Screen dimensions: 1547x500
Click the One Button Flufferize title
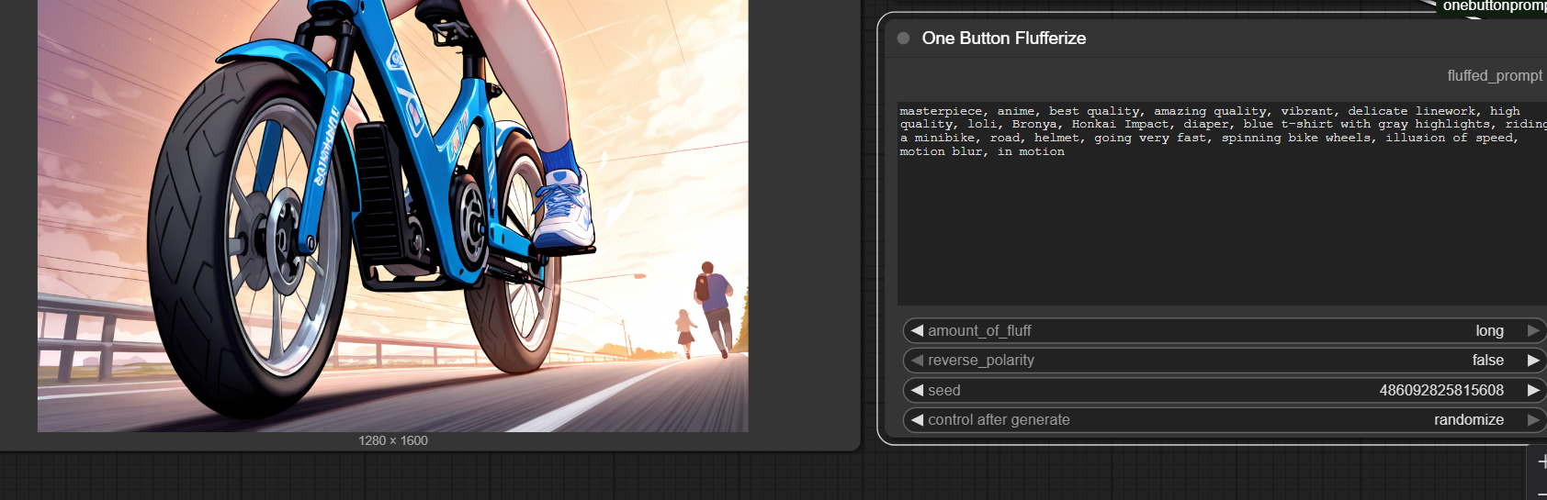click(x=1003, y=39)
